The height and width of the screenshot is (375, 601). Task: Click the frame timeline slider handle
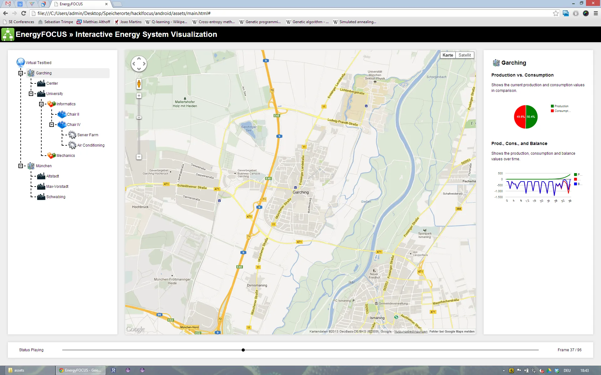tap(243, 350)
